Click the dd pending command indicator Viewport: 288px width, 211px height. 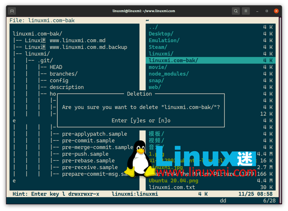tap(223, 200)
